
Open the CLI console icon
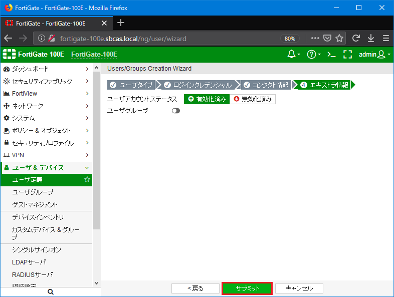pos(331,54)
